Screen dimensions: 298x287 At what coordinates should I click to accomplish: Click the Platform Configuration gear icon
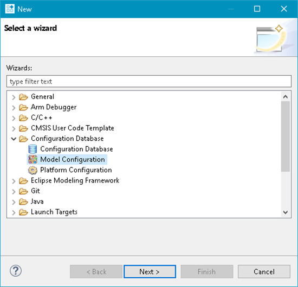[33, 170]
